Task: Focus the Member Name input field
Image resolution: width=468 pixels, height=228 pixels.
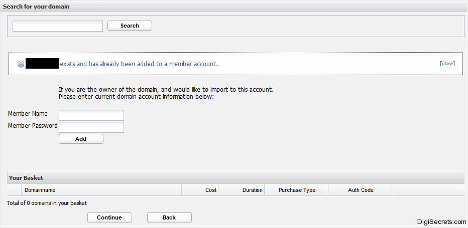Action: 91,115
